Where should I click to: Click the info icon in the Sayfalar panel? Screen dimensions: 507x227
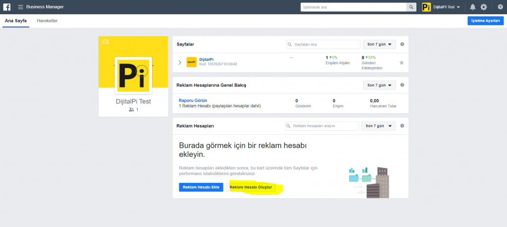[x=402, y=44]
